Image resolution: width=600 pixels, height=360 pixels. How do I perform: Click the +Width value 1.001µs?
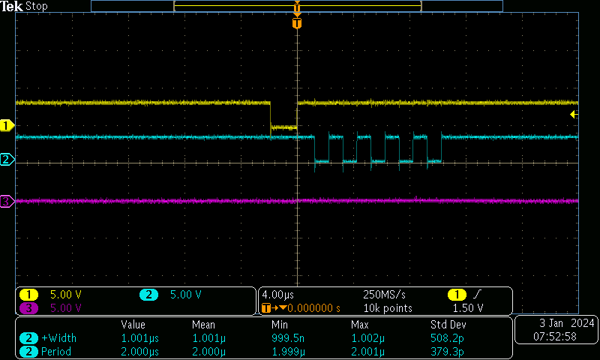tap(140, 338)
